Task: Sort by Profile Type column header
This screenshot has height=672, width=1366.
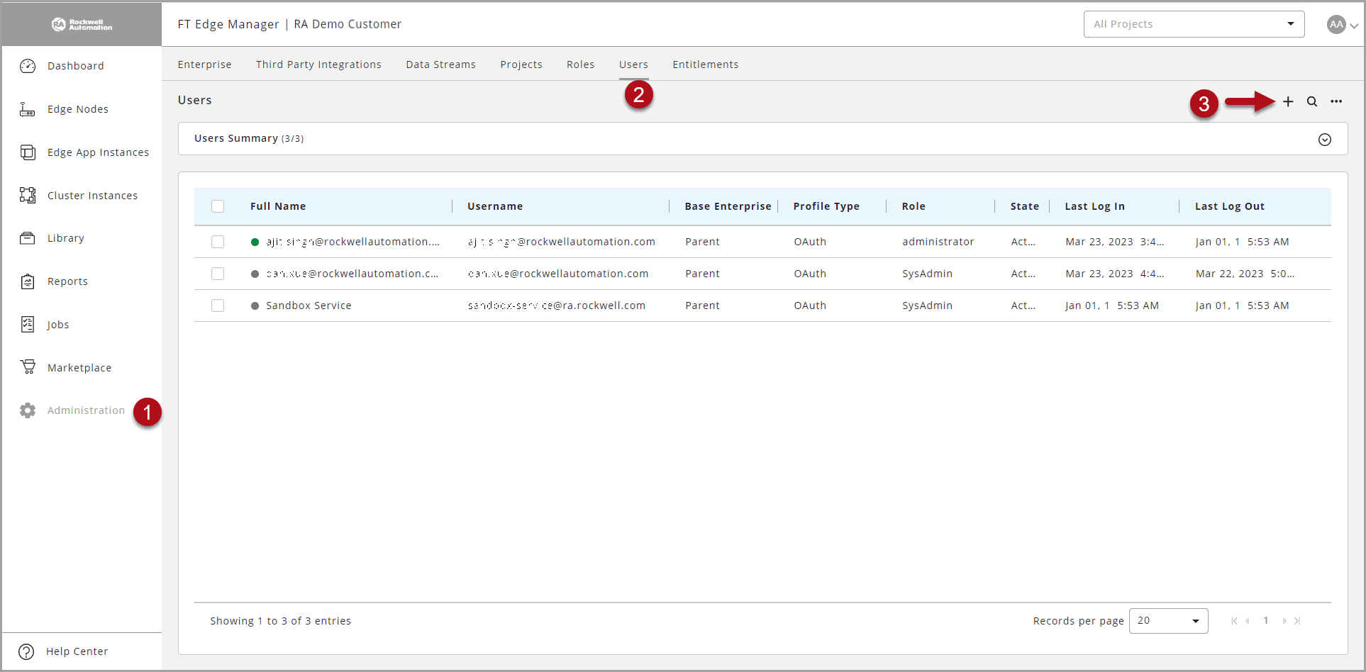Action: click(x=826, y=206)
